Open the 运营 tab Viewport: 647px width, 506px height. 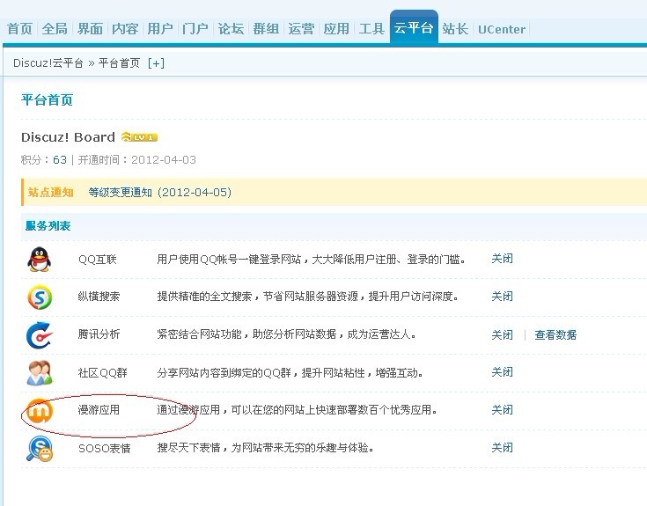(x=301, y=29)
